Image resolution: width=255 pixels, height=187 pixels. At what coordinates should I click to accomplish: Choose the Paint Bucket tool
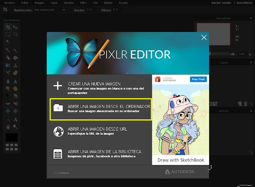tap(16, 58)
